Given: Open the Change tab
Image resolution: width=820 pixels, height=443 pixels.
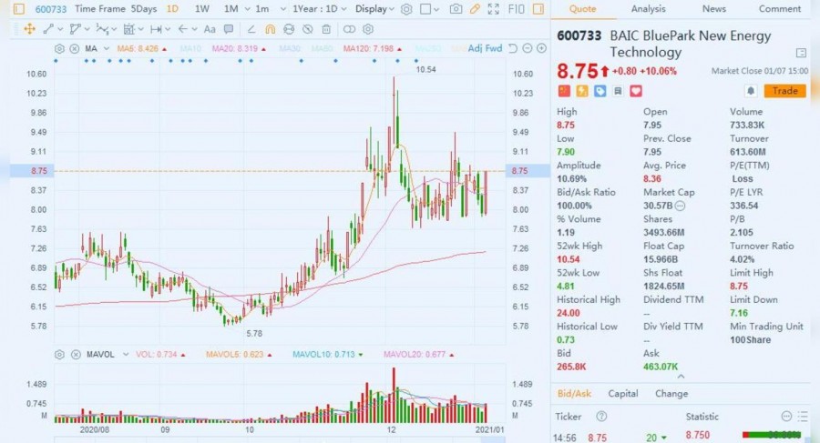Looking at the screenshot, I should pos(671,394).
